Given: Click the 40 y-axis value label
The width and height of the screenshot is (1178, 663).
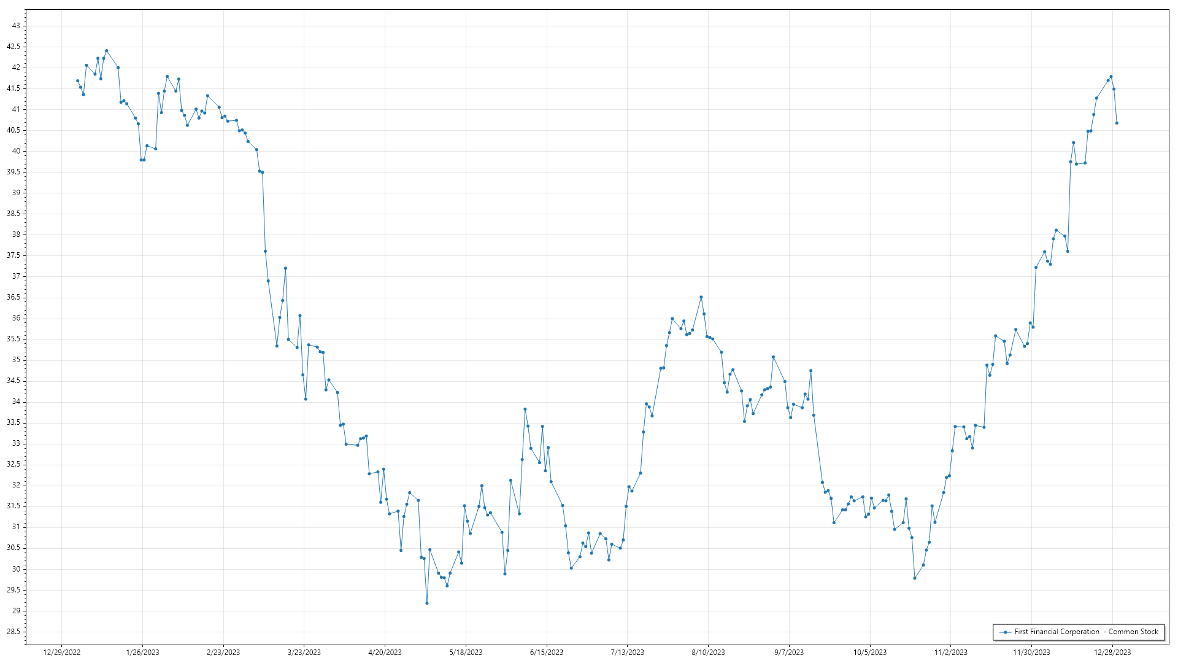Looking at the screenshot, I should pos(16,151).
